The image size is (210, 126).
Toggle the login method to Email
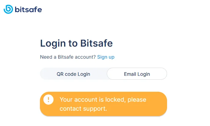tap(137, 74)
